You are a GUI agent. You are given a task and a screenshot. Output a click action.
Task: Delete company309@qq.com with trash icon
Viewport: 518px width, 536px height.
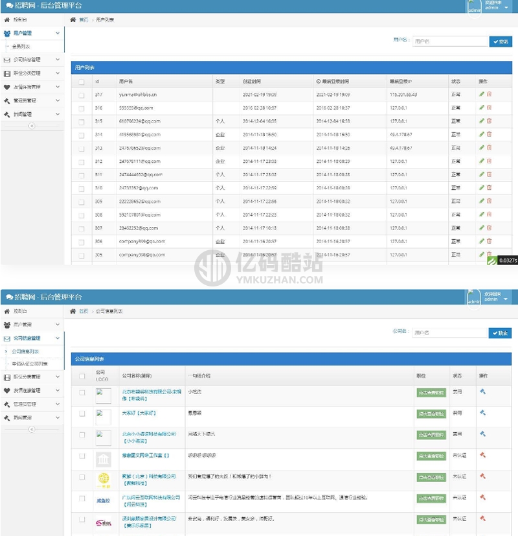489,241
